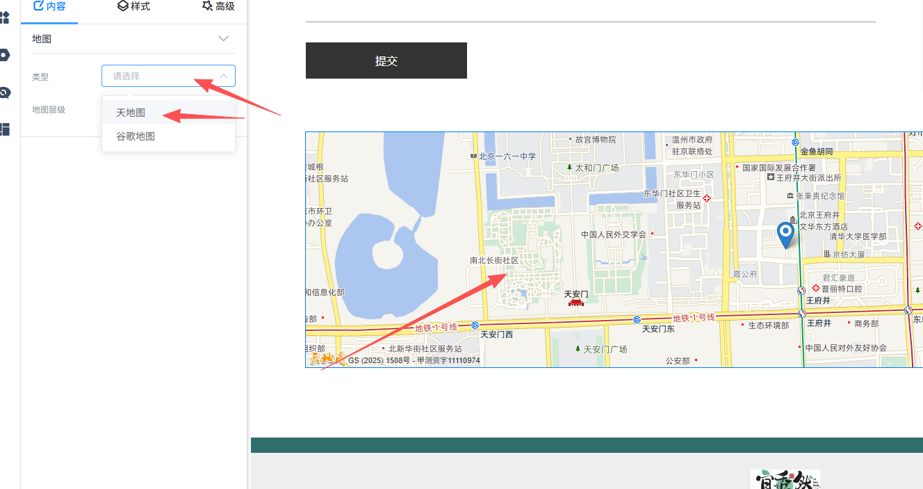Collapse the 地图 section chevron

click(224, 38)
